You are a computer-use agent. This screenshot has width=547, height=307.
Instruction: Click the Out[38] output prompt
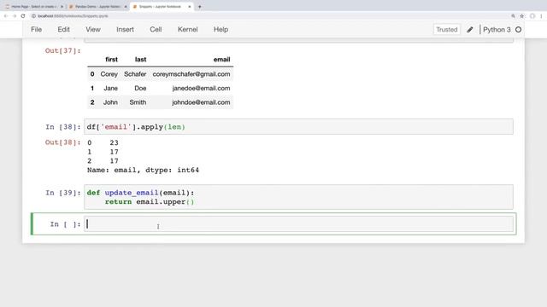click(x=62, y=142)
